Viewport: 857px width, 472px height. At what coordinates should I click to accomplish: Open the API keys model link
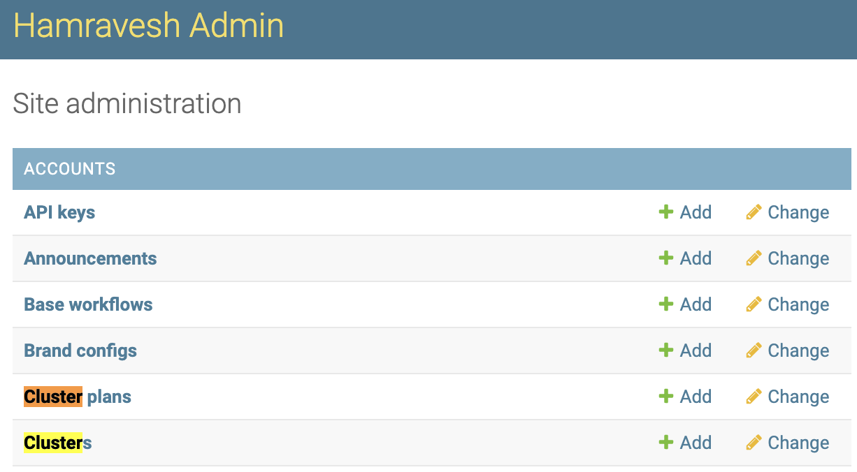[x=59, y=212]
